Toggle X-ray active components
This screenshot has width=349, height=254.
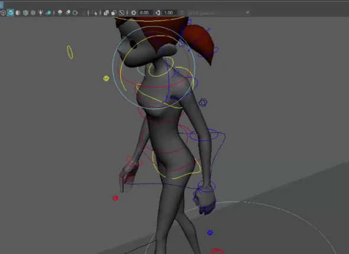114,12
